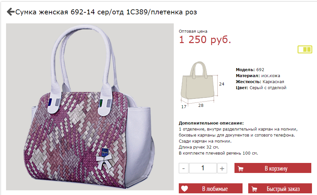The image size is (317, 195).
Task: Click the heart icon on favorites button
Action: tap(184, 189)
